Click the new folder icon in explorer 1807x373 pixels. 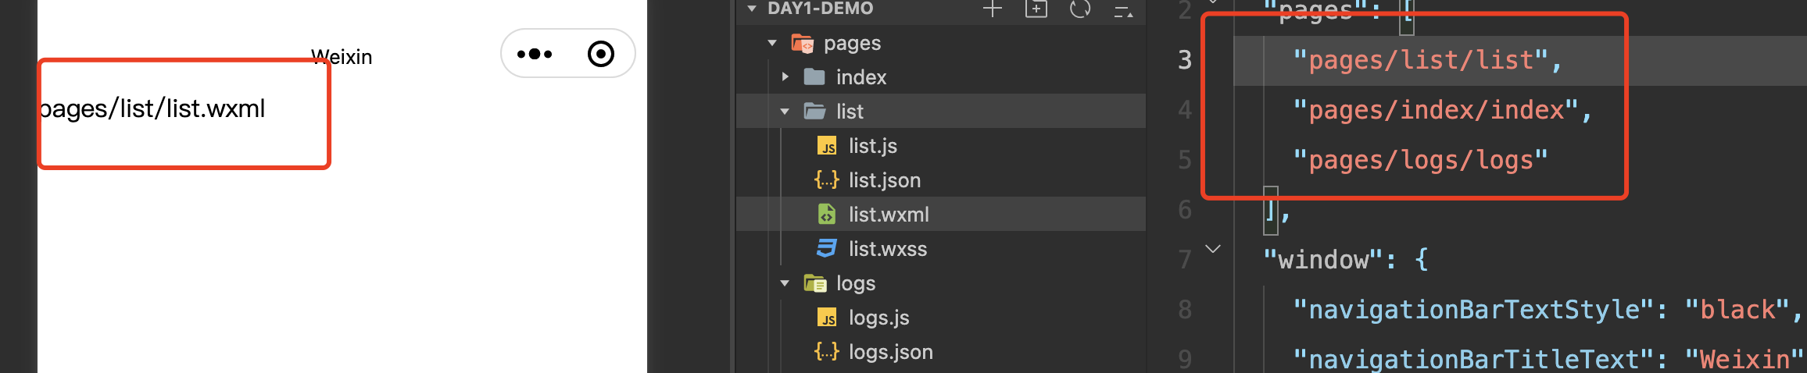[x=1036, y=9]
